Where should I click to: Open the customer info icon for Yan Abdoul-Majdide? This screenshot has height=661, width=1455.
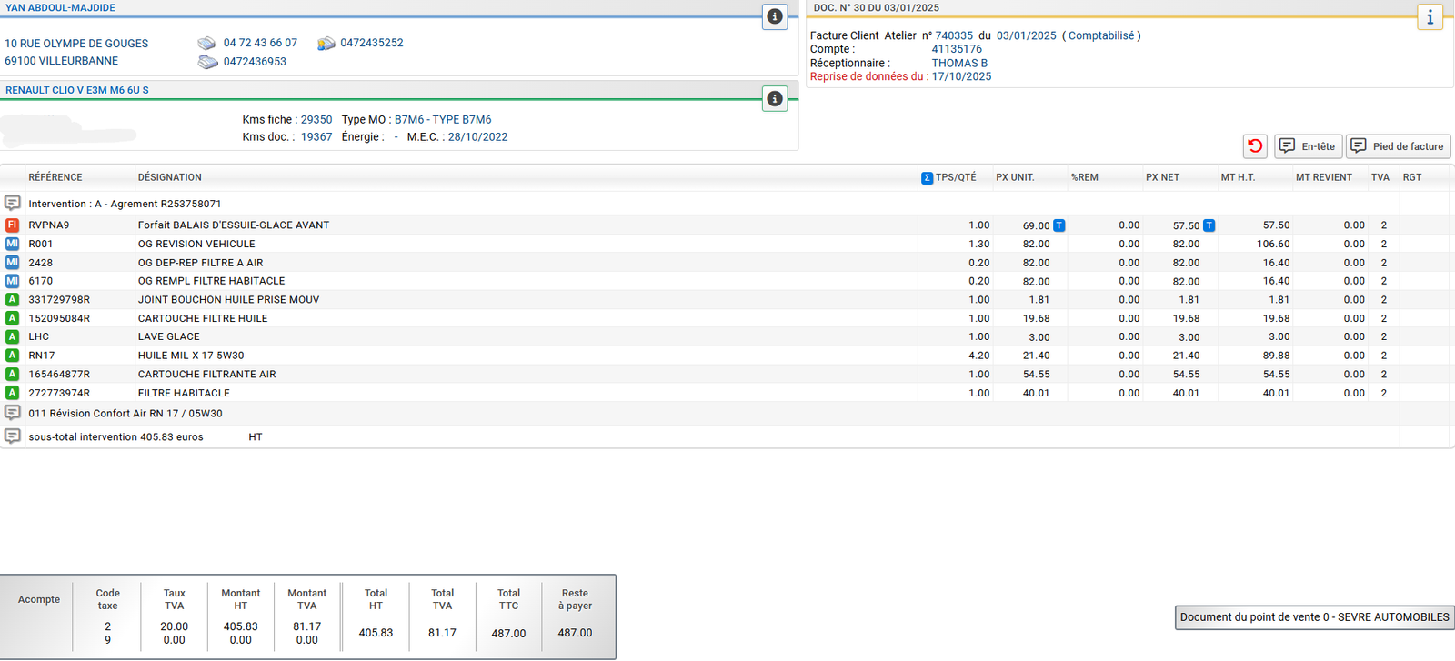[774, 16]
